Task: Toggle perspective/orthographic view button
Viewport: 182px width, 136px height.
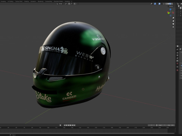Action: (173, 27)
